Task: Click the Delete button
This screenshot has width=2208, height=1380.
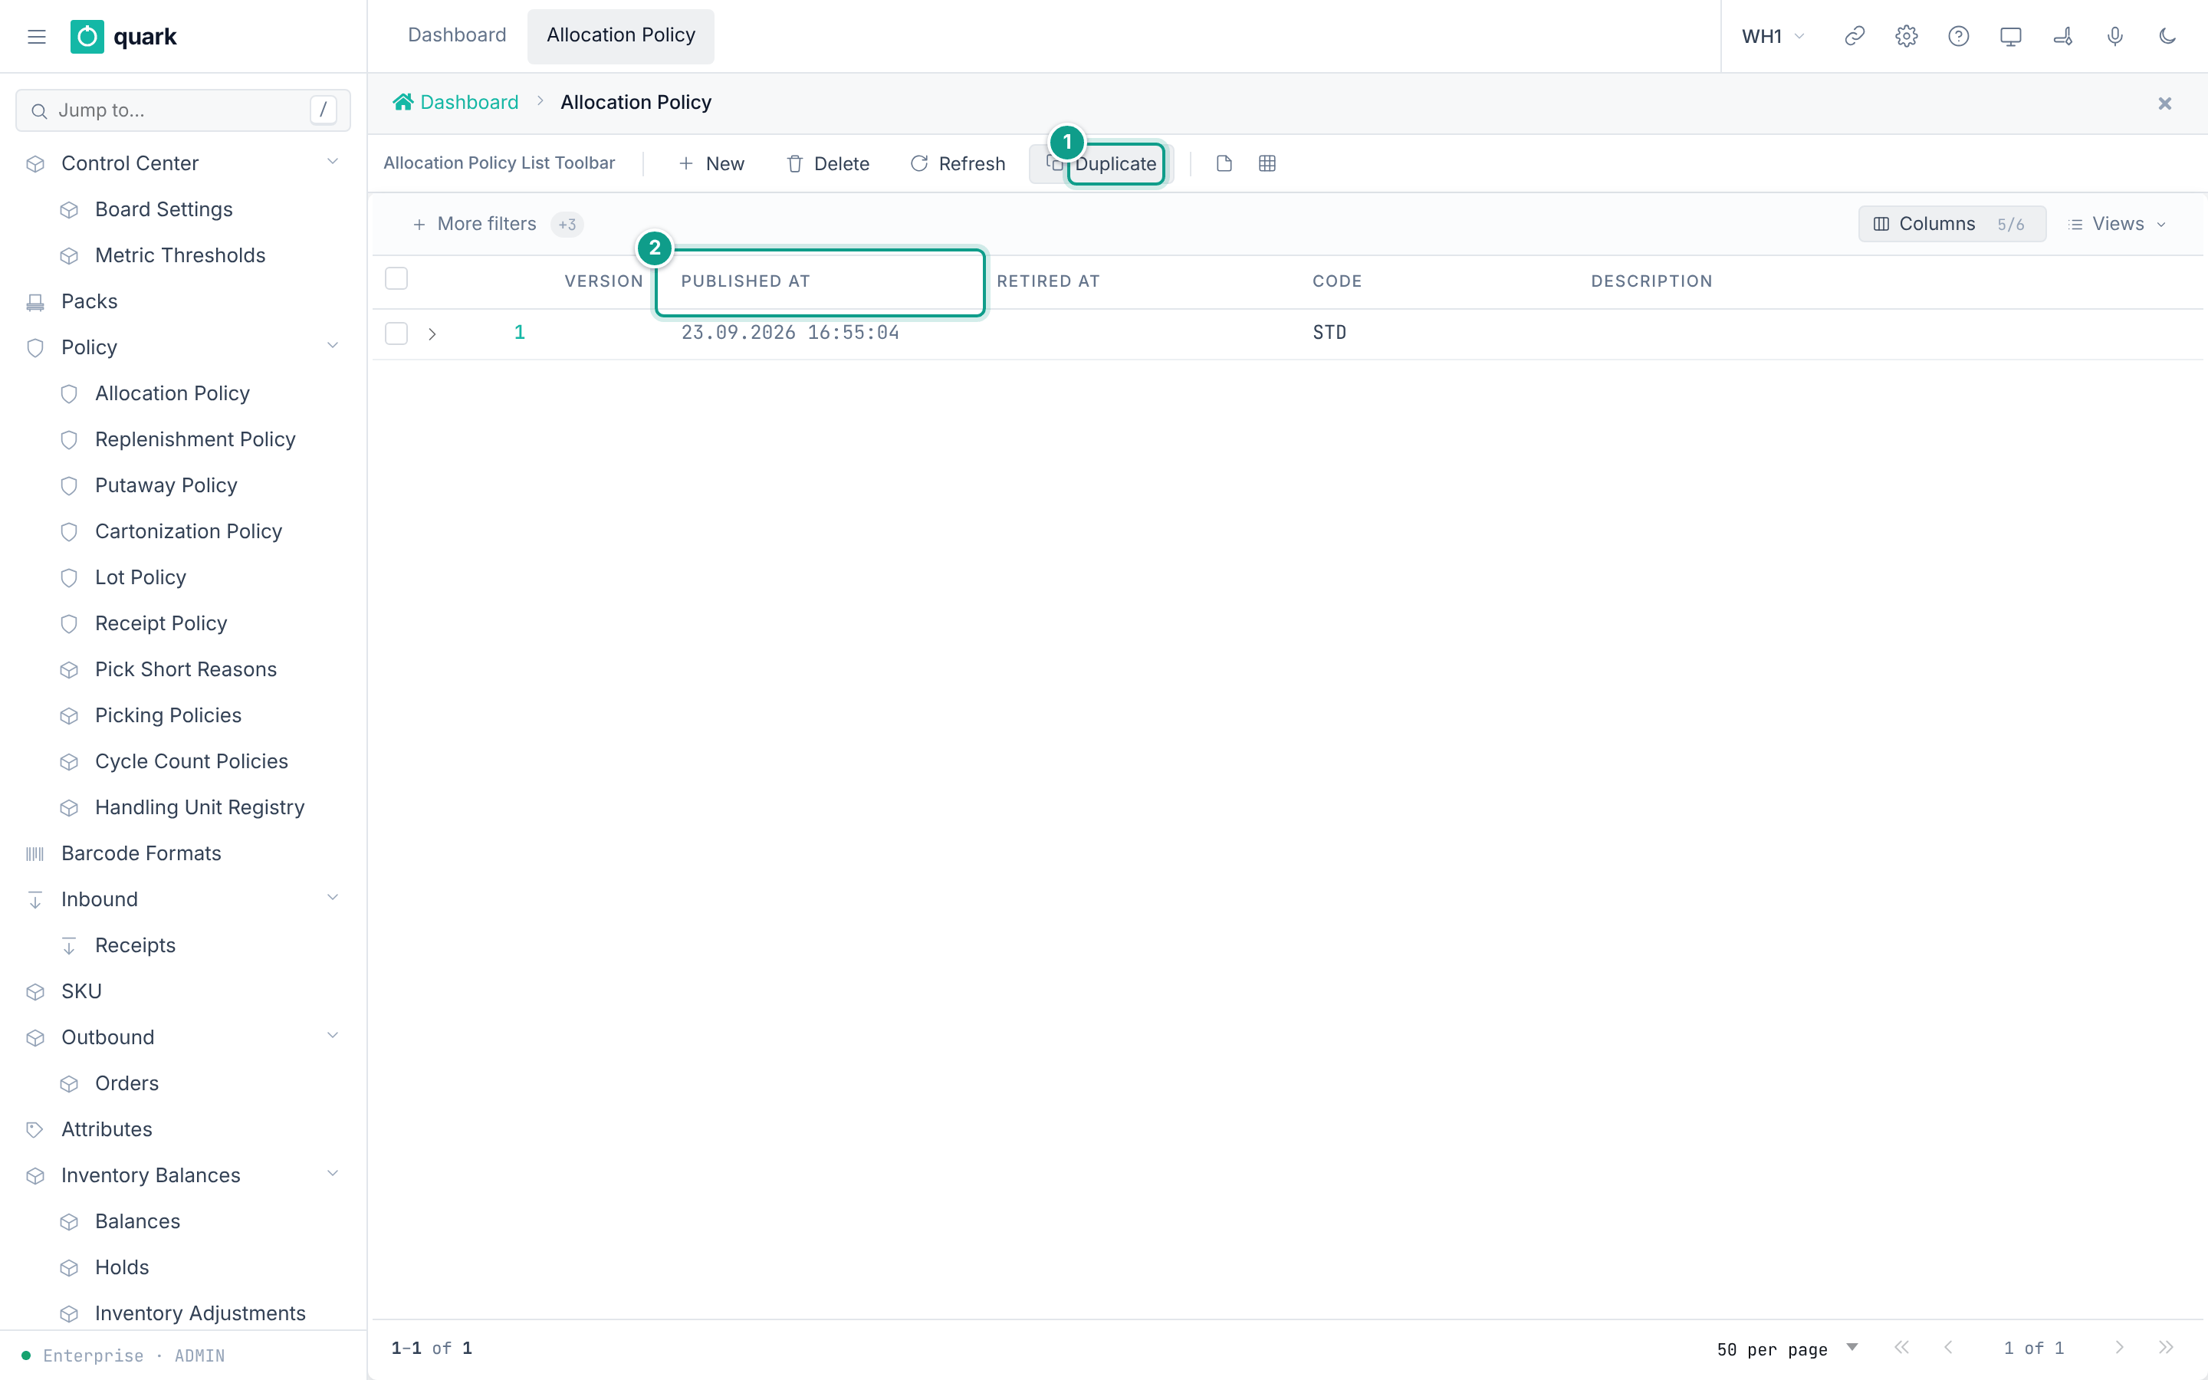Action: [x=827, y=163]
